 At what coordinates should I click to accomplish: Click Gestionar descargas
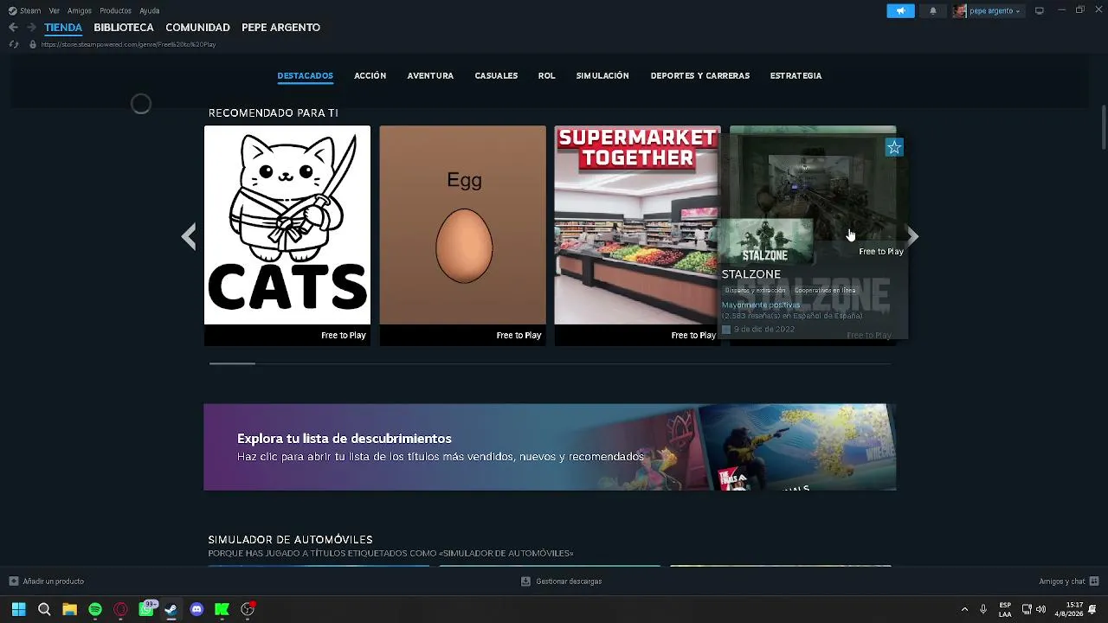[x=569, y=581]
